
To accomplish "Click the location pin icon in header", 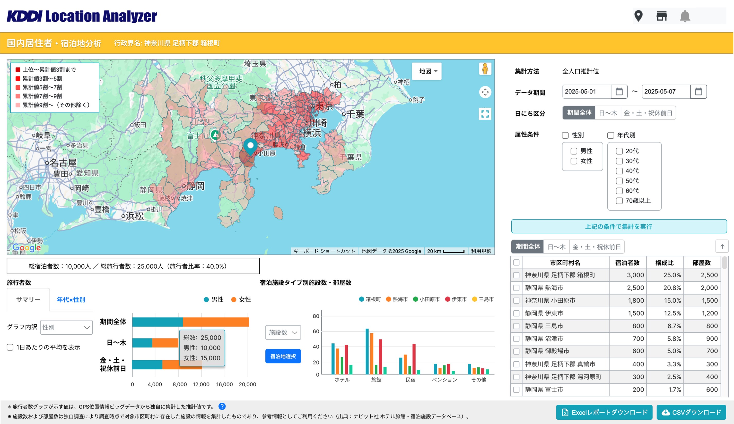I will tap(639, 16).
